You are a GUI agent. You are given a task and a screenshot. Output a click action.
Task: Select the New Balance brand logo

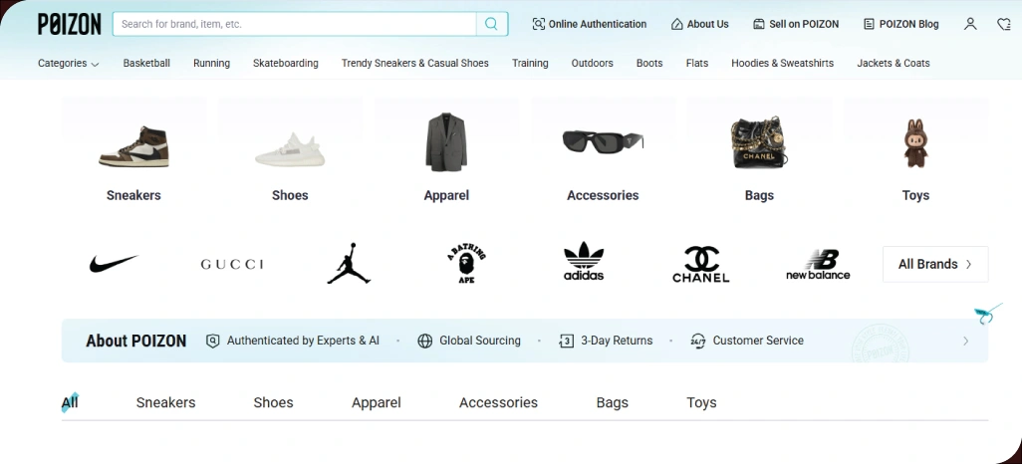point(818,265)
